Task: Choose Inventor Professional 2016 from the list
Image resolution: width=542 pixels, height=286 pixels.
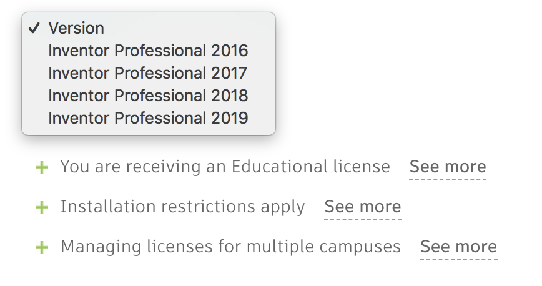Action: [148, 51]
